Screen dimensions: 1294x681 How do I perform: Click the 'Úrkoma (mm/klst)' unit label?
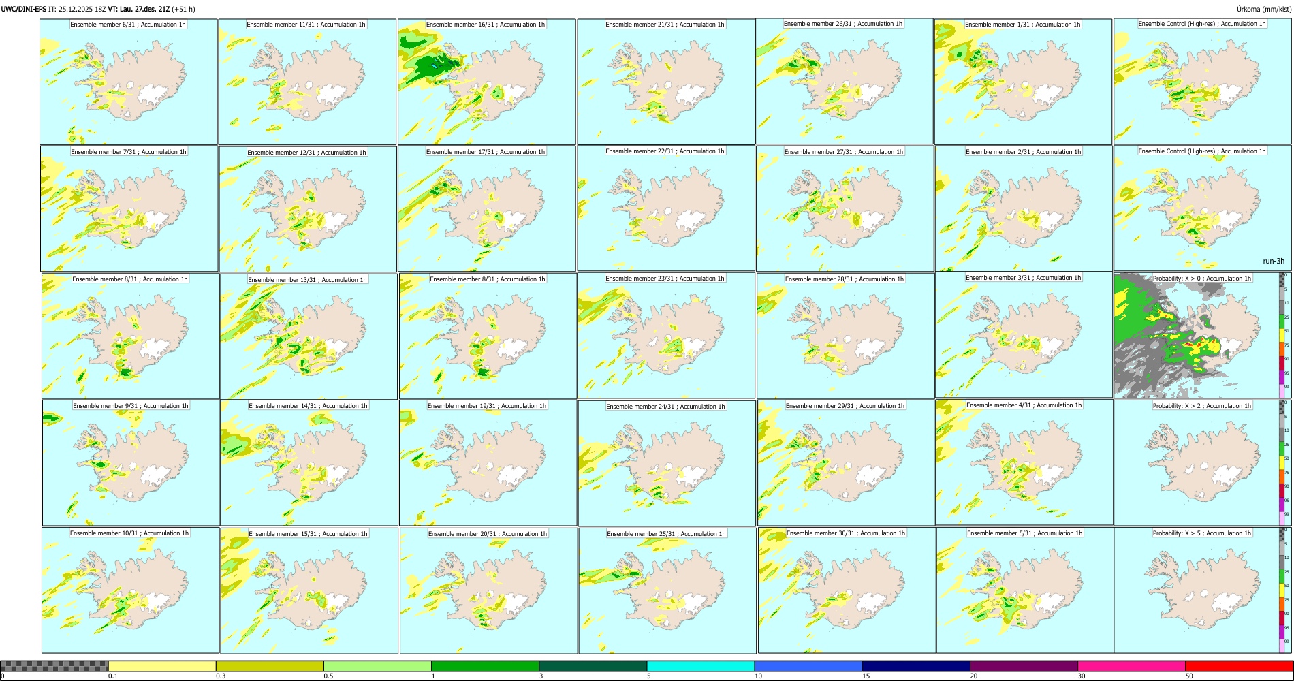1263,9
